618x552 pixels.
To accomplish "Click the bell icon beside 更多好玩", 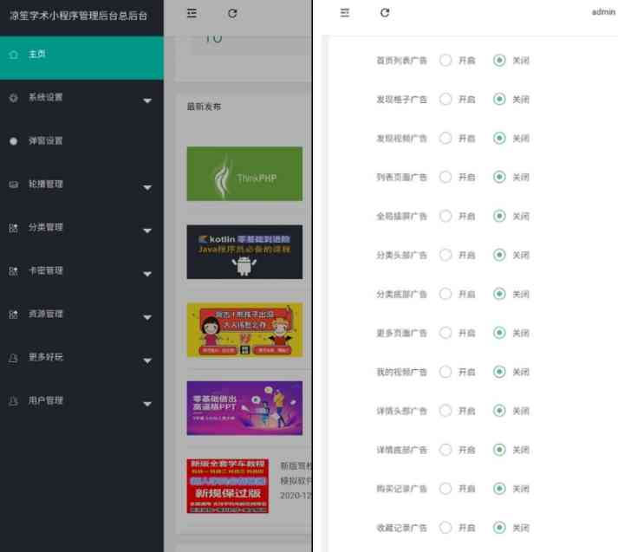I will (13, 358).
